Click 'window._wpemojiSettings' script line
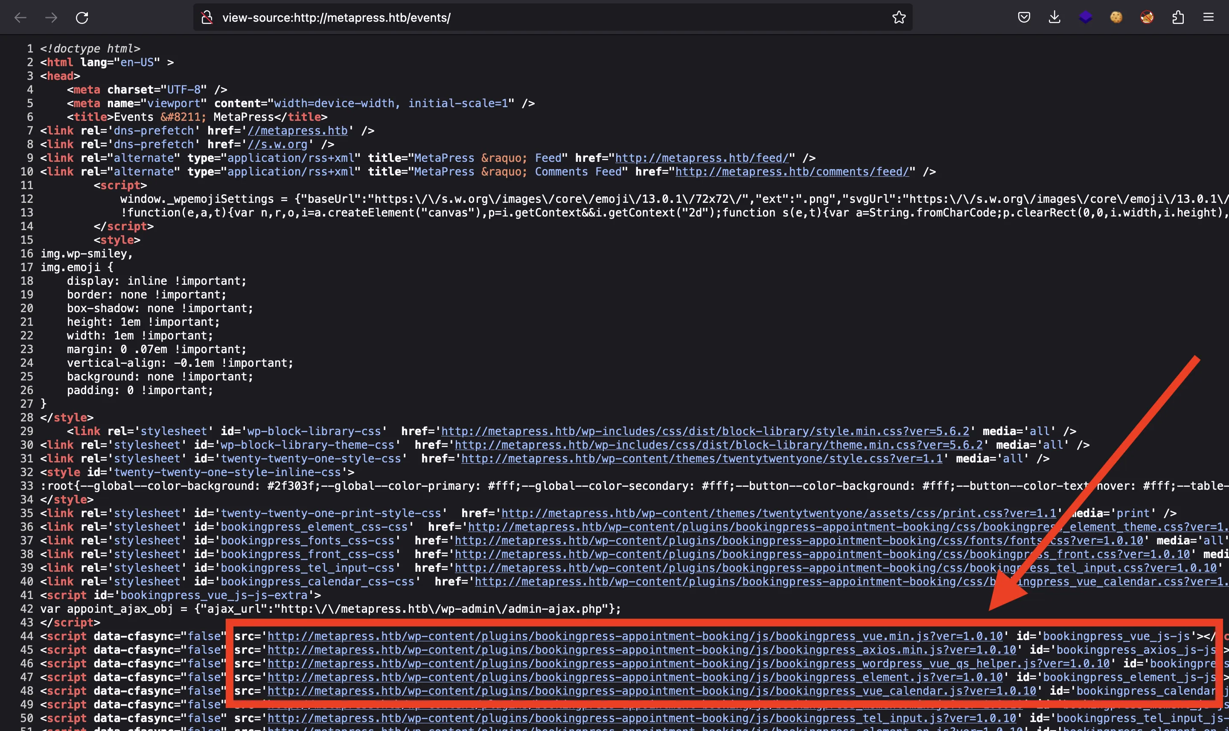 click(674, 199)
